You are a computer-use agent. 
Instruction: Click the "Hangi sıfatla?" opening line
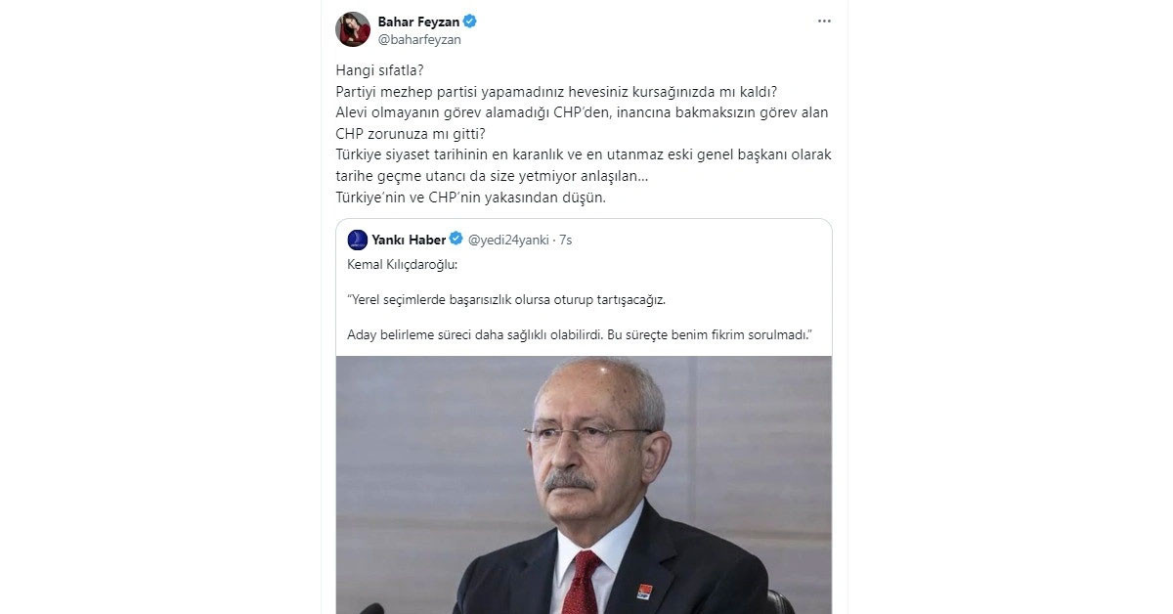378,71
